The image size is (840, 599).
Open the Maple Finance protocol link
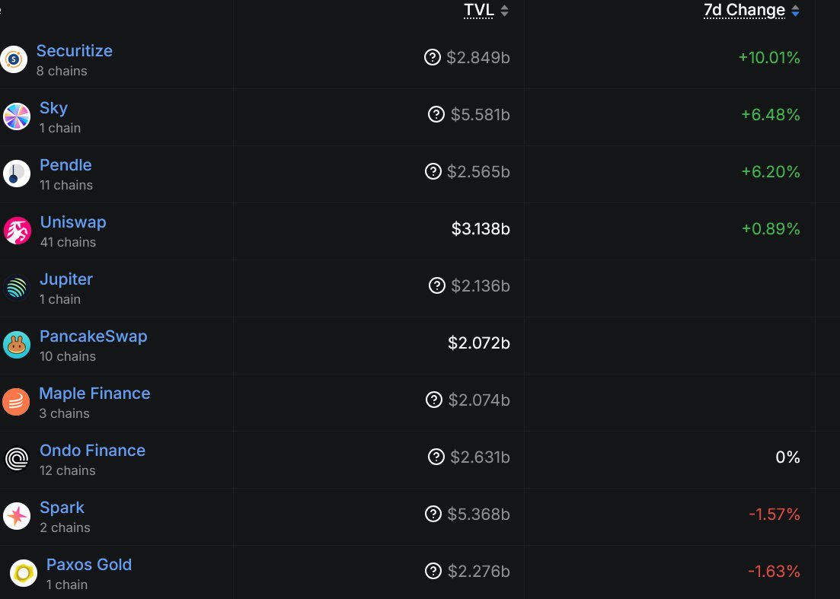94,393
